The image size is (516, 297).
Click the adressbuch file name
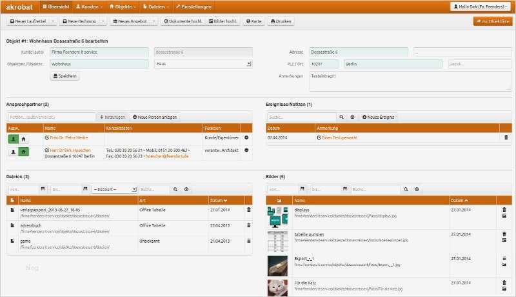pyautogui.click(x=30, y=225)
